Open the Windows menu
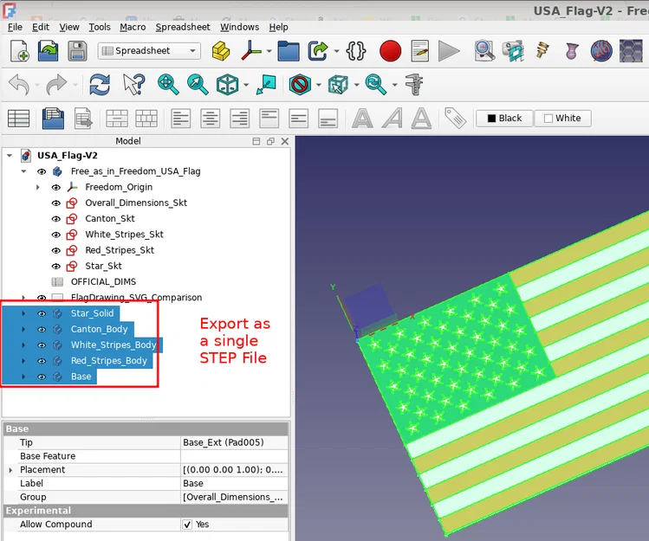Viewport: 649px width, 541px height. click(x=239, y=28)
